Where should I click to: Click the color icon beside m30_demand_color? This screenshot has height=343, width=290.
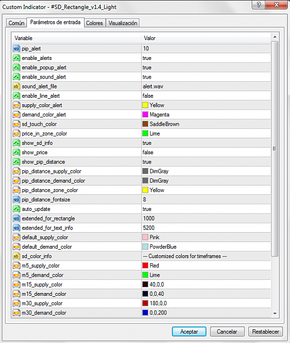(x=16, y=313)
